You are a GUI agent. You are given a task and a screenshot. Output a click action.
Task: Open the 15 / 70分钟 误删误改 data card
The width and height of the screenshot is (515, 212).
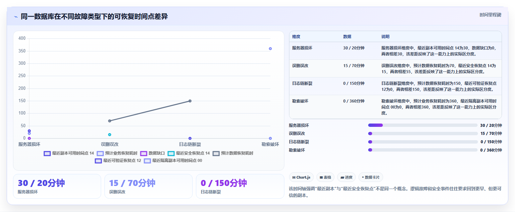pyautogui.click(x=149, y=186)
